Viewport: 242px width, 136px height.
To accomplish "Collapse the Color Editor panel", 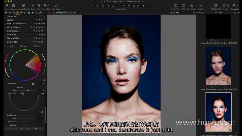I will 5,42.
